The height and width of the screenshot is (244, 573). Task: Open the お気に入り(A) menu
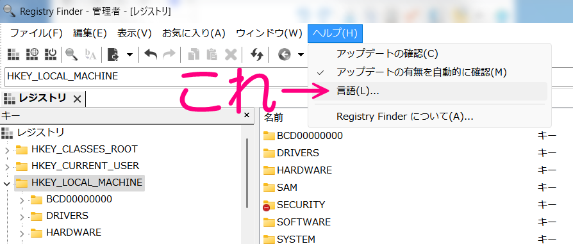pyautogui.click(x=194, y=33)
